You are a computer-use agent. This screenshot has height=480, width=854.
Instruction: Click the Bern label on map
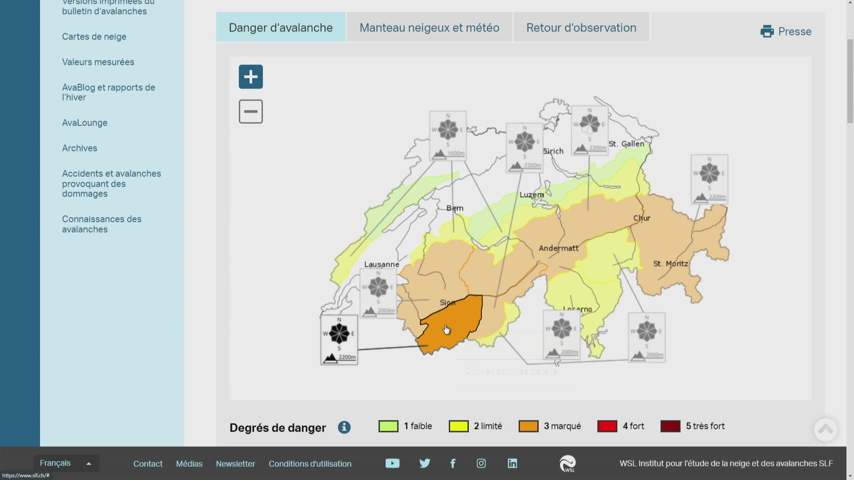(455, 208)
